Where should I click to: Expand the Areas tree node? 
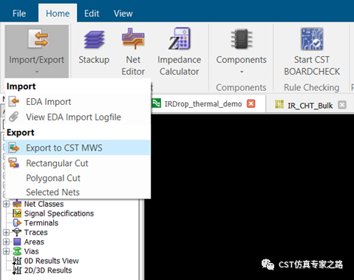point(7,242)
